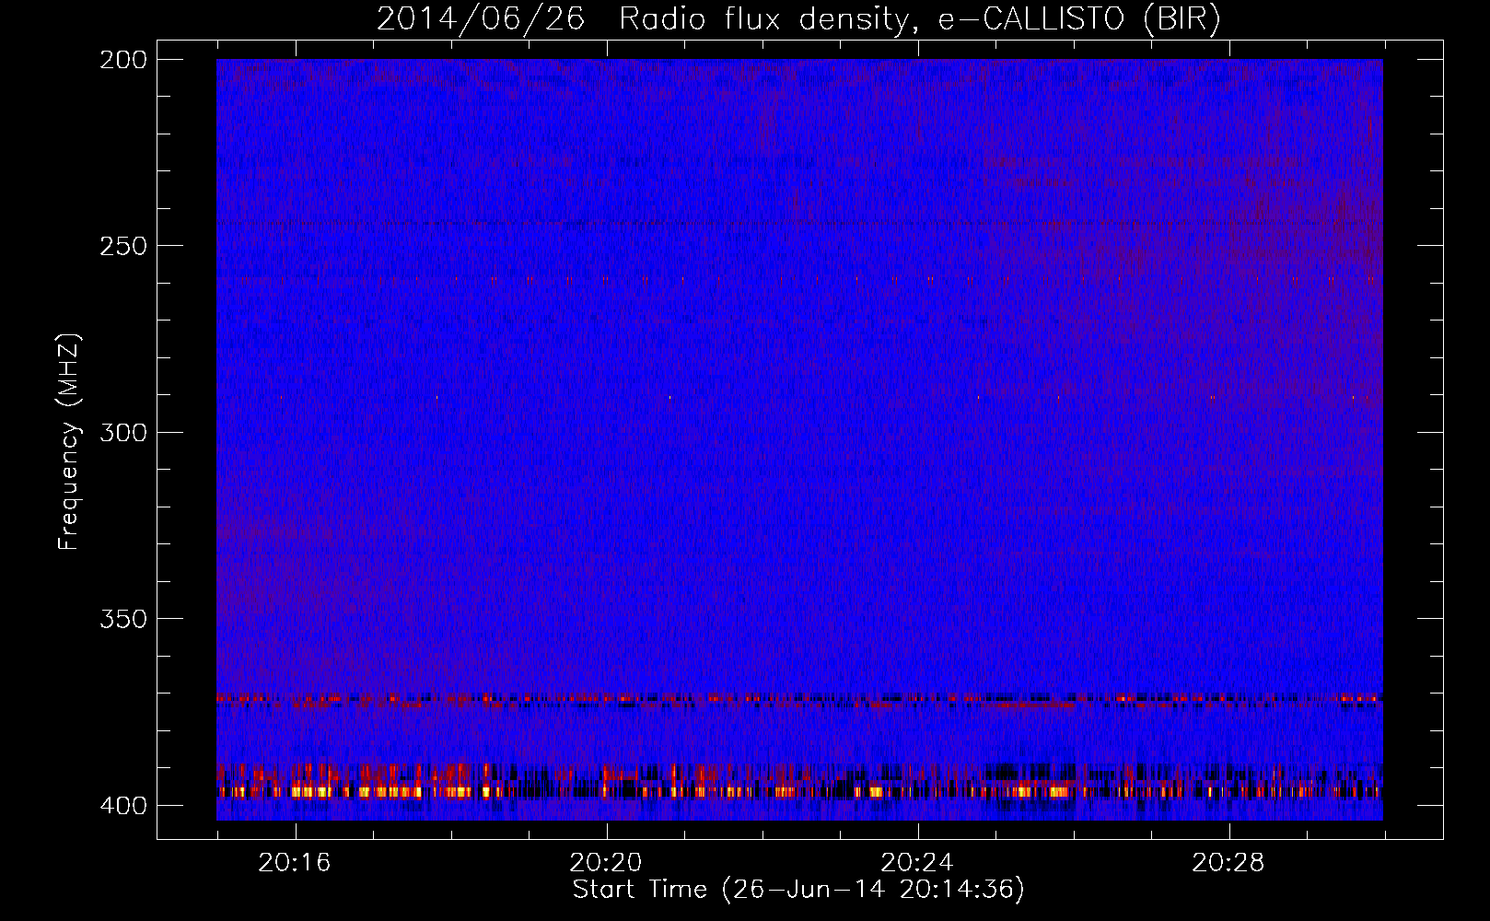Viewport: 1490px width, 921px height.
Task: Select the 'e-CALLISTO (BIR)' text in title
Action: (x=1079, y=19)
